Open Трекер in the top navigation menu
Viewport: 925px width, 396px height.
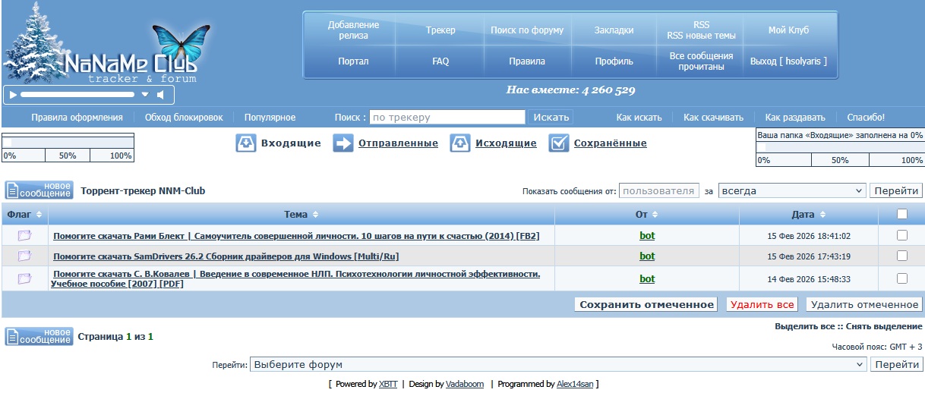pos(440,30)
